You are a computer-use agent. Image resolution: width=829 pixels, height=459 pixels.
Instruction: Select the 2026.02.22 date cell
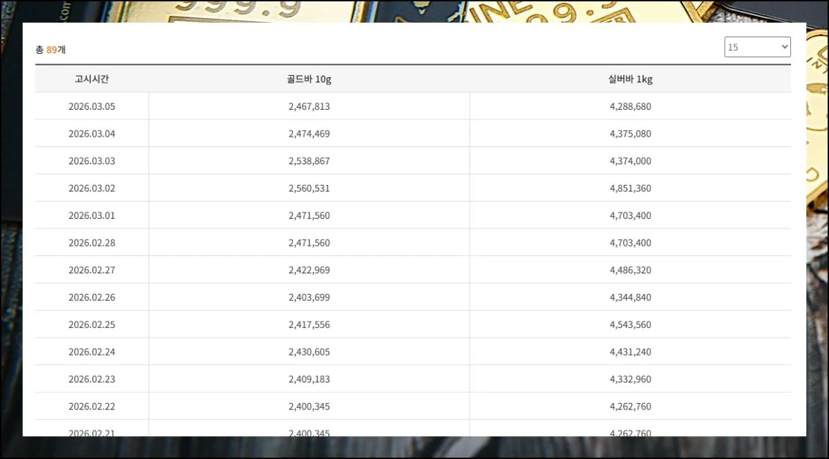[x=92, y=407]
